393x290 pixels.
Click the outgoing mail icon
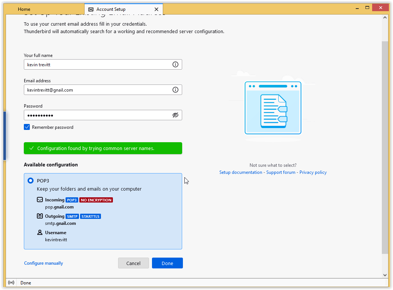40,216
